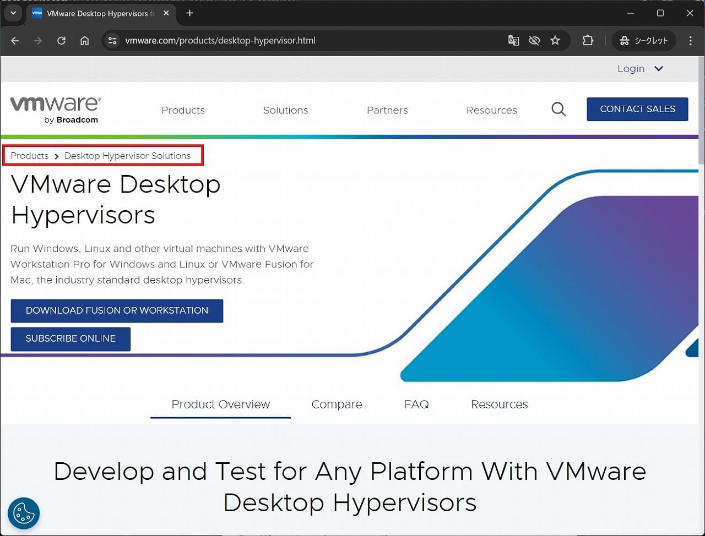Reload the page with refresh icon
The height and width of the screenshot is (536, 705).
point(61,41)
